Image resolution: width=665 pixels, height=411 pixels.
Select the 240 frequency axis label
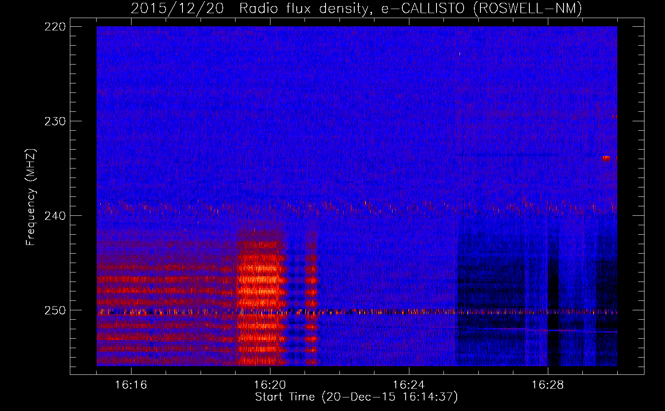coord(55,216)
